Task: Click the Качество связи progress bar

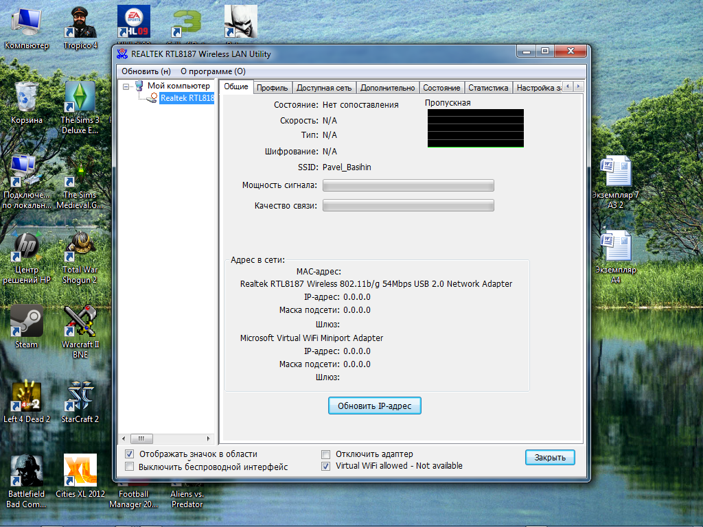Action: [408, 205]
